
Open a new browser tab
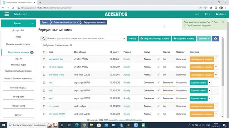pos(40,2)
